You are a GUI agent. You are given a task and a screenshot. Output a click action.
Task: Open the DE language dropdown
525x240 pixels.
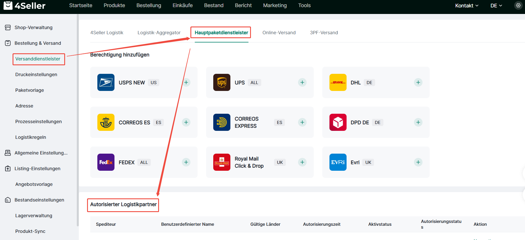click(x=496, y=5)
